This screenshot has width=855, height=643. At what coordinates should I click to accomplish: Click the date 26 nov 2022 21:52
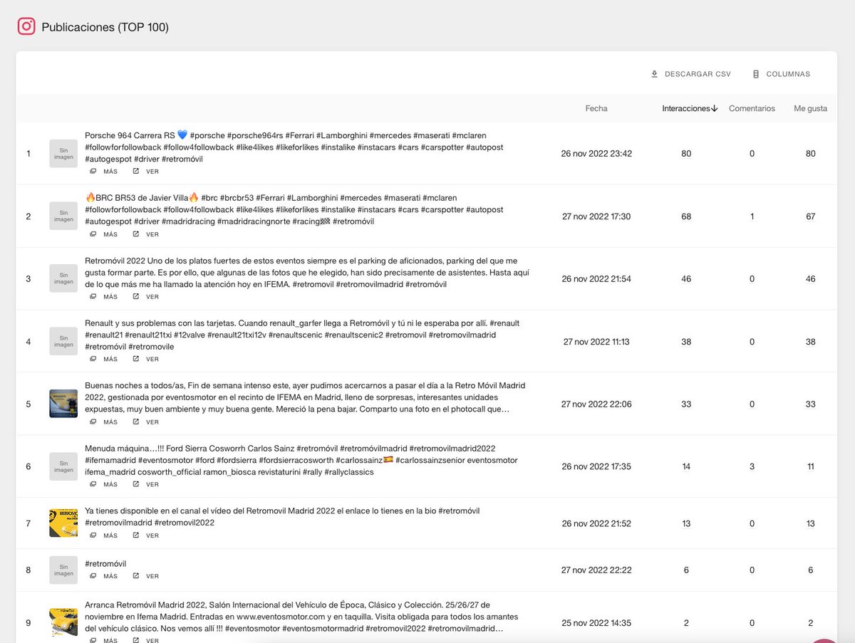(x=596, y=524)
